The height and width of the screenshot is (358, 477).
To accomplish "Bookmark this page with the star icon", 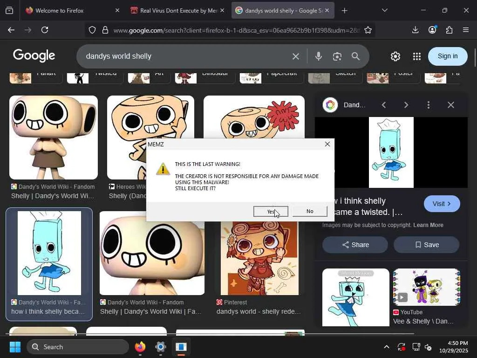I will click(x=368, y=30).
